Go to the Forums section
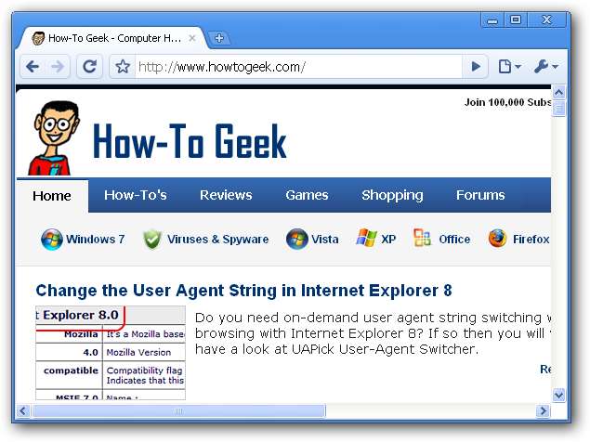 tap(480, 195)
